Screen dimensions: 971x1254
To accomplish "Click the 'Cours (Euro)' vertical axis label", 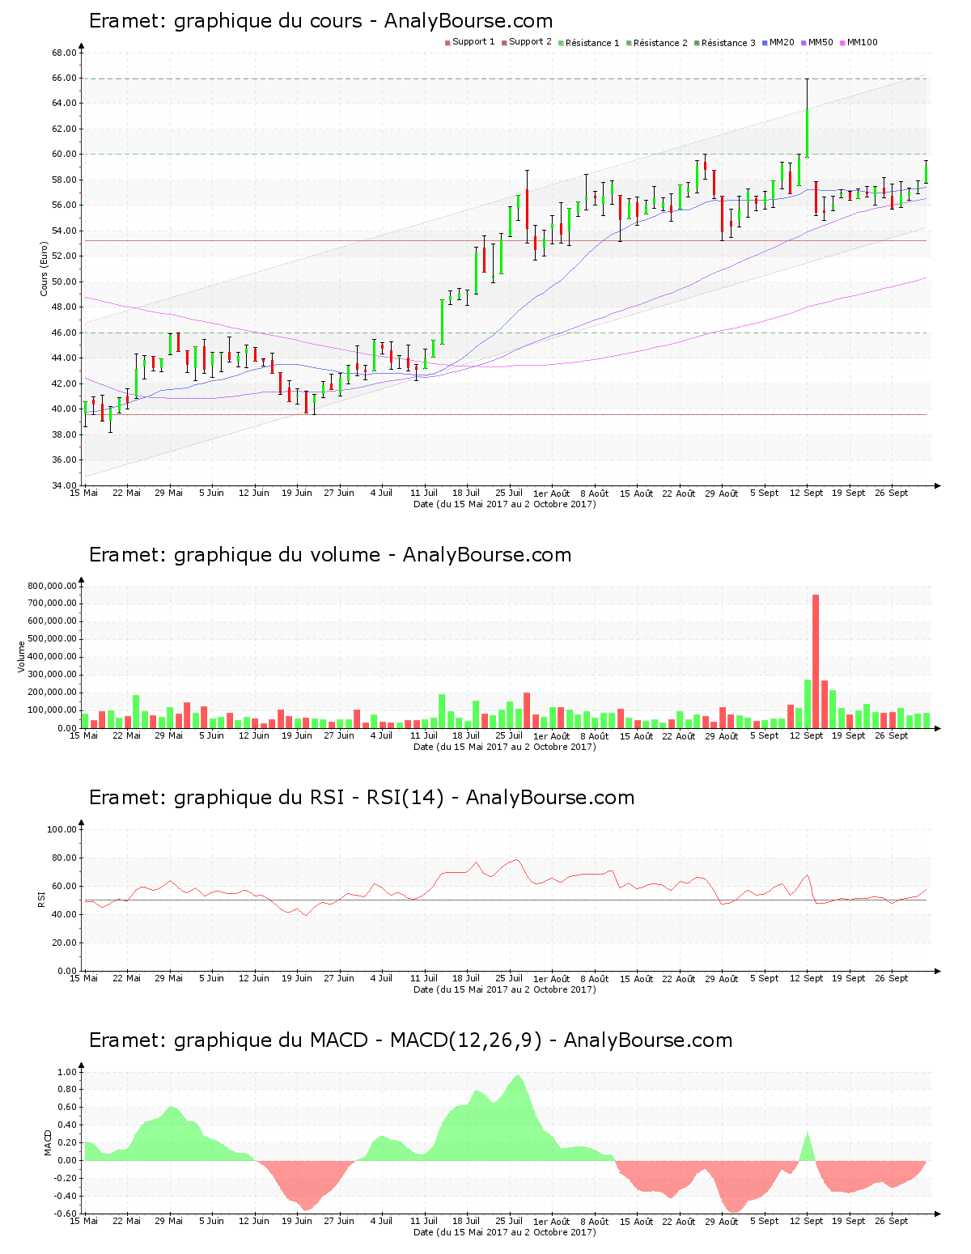I will (44, 269).
